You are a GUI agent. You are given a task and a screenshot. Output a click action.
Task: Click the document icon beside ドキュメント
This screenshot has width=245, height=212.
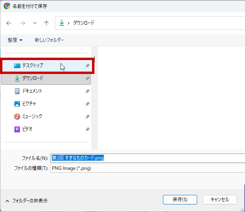coord(17,91)
